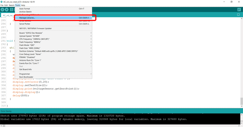This screenshot has height=127, width=243.
Task: Select Serial Plotter menu entry
Action: point(53,24)
